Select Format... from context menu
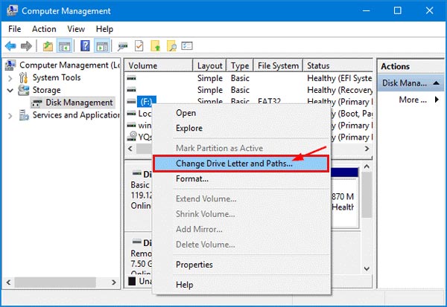The height and width of the screenshot is (307, 447). click(191, 178)
